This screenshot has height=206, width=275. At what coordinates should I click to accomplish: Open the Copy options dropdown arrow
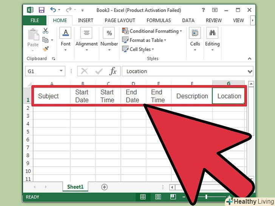tap(52, 40)
